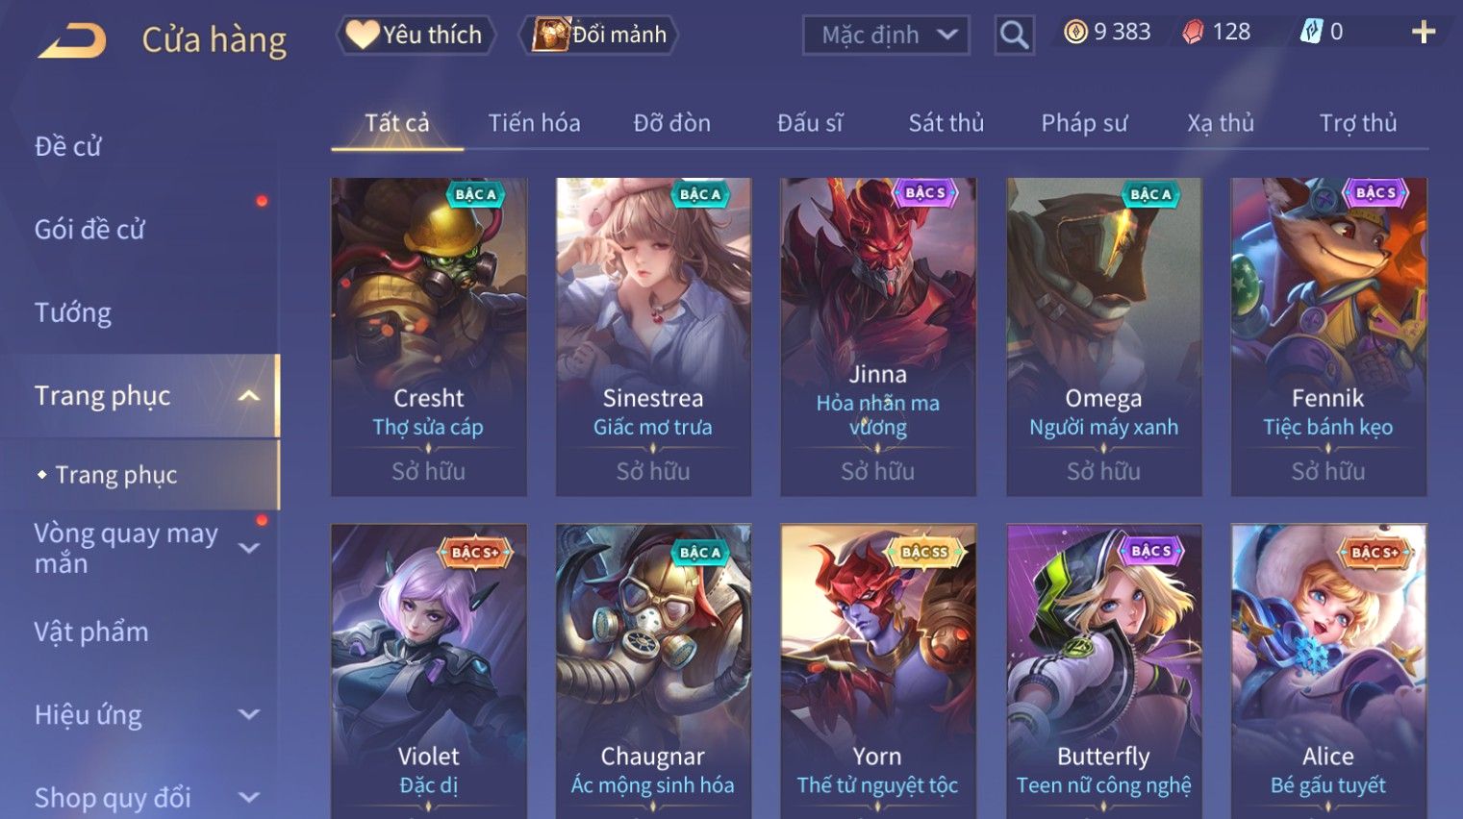Click the plus icon to add currency
Screen dimensions: 1463x819
(1424, 33)
